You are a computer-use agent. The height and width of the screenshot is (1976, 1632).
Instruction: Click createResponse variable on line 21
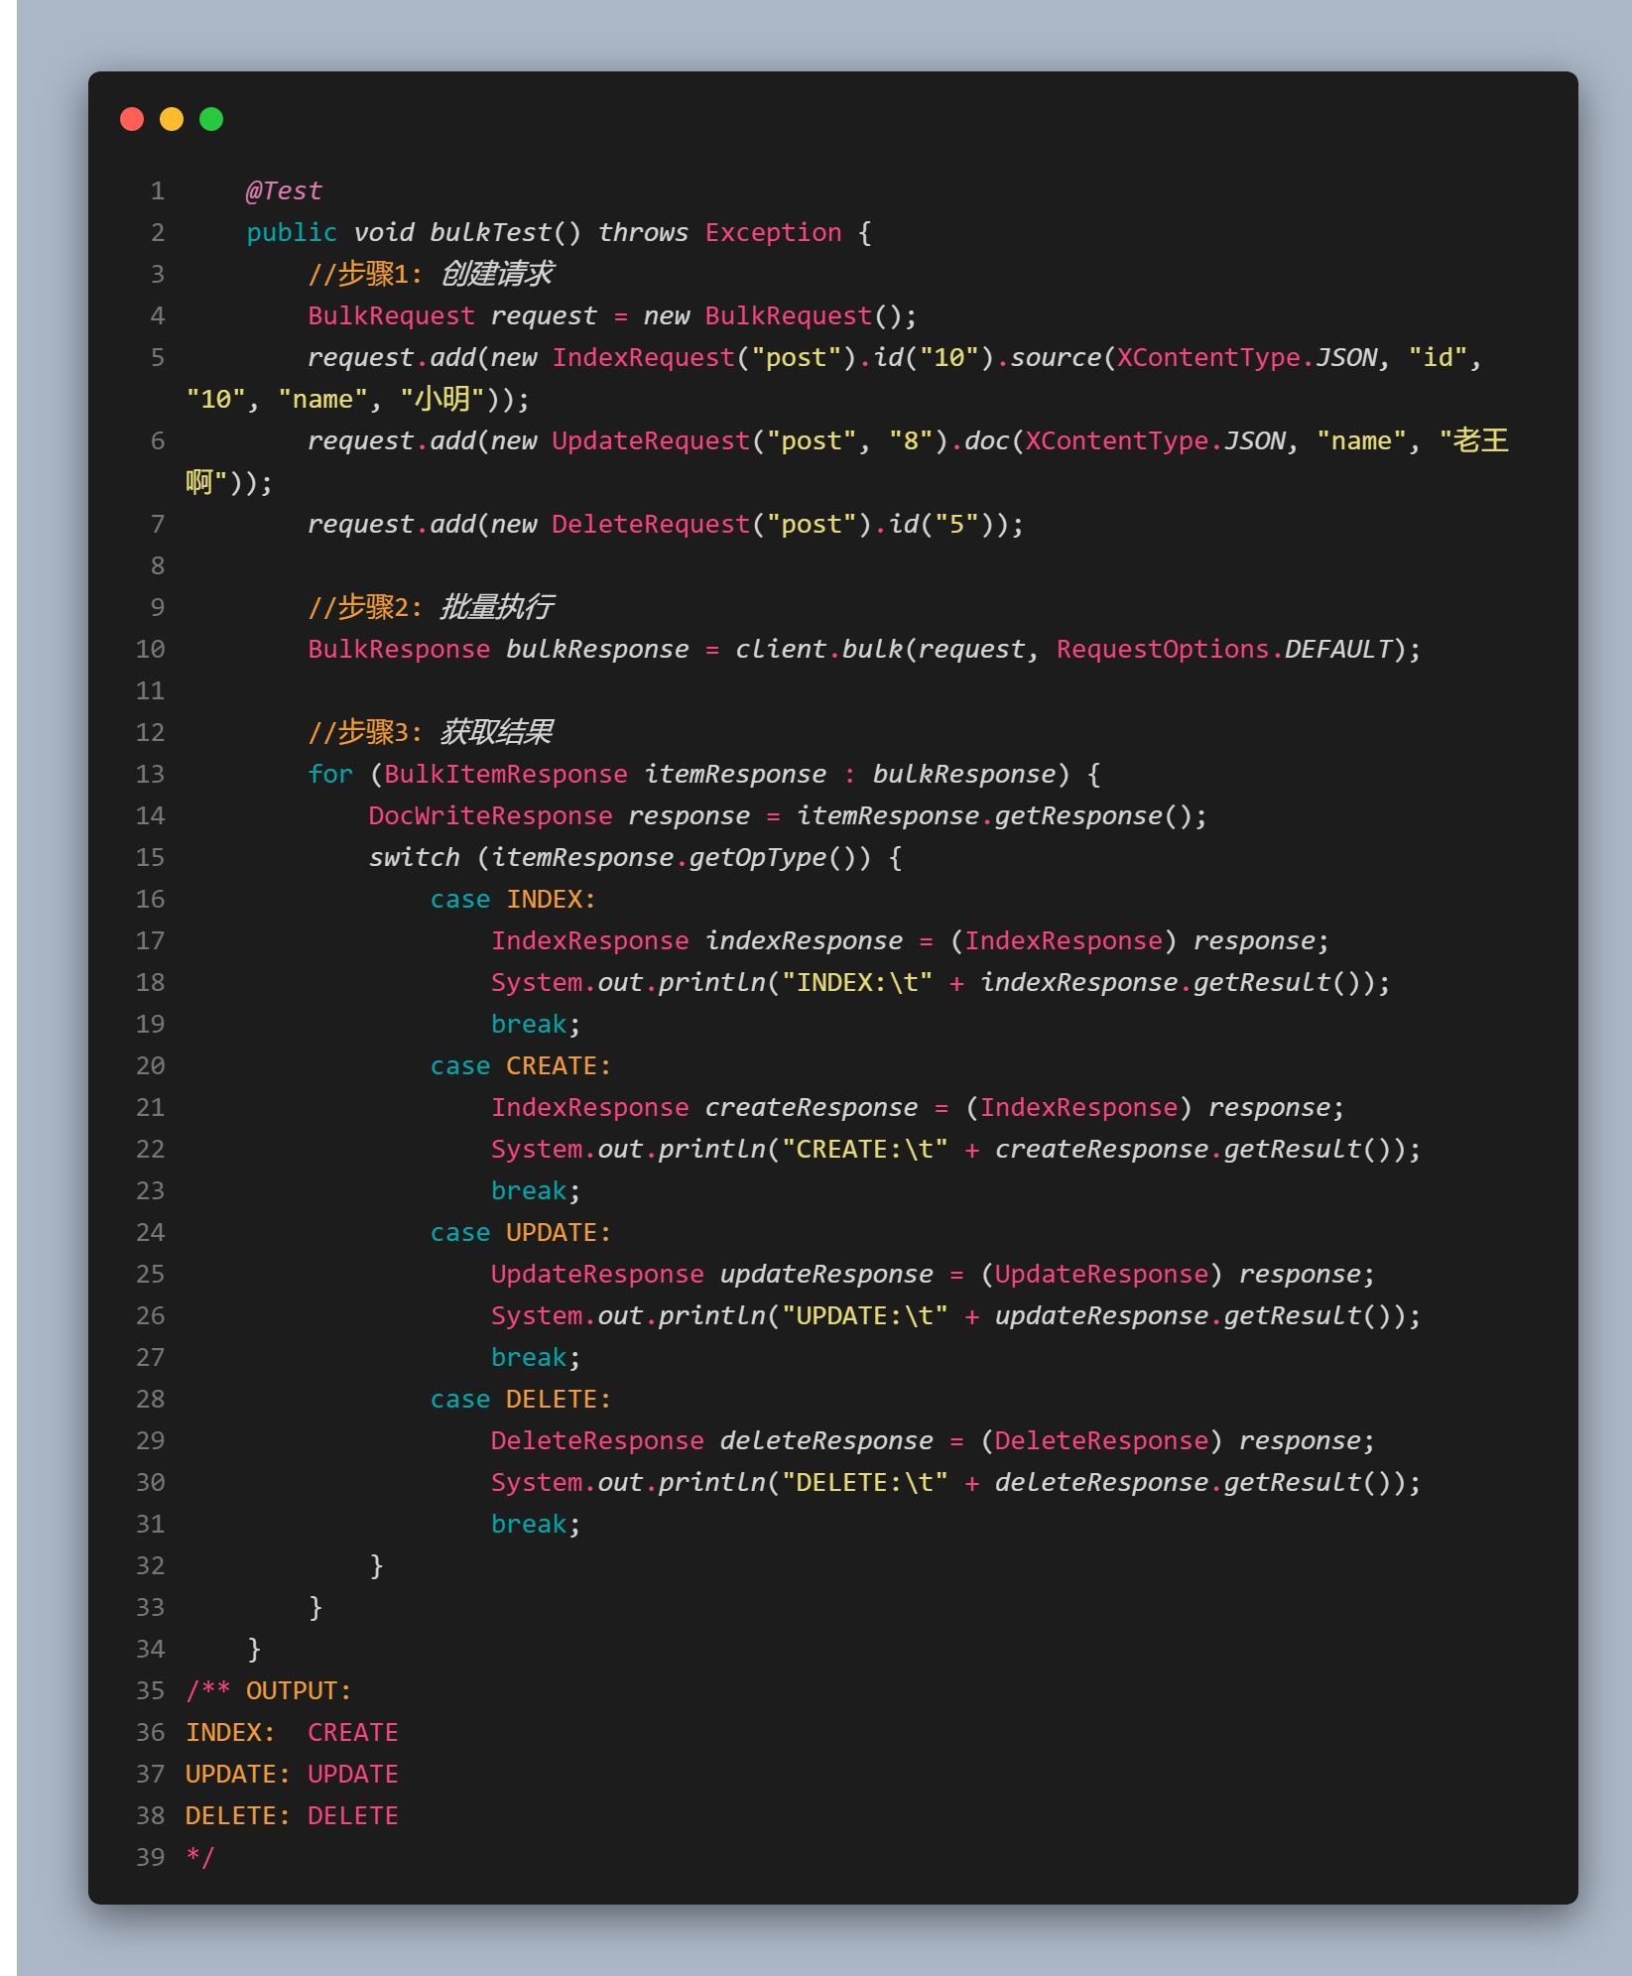point(811,1107)
